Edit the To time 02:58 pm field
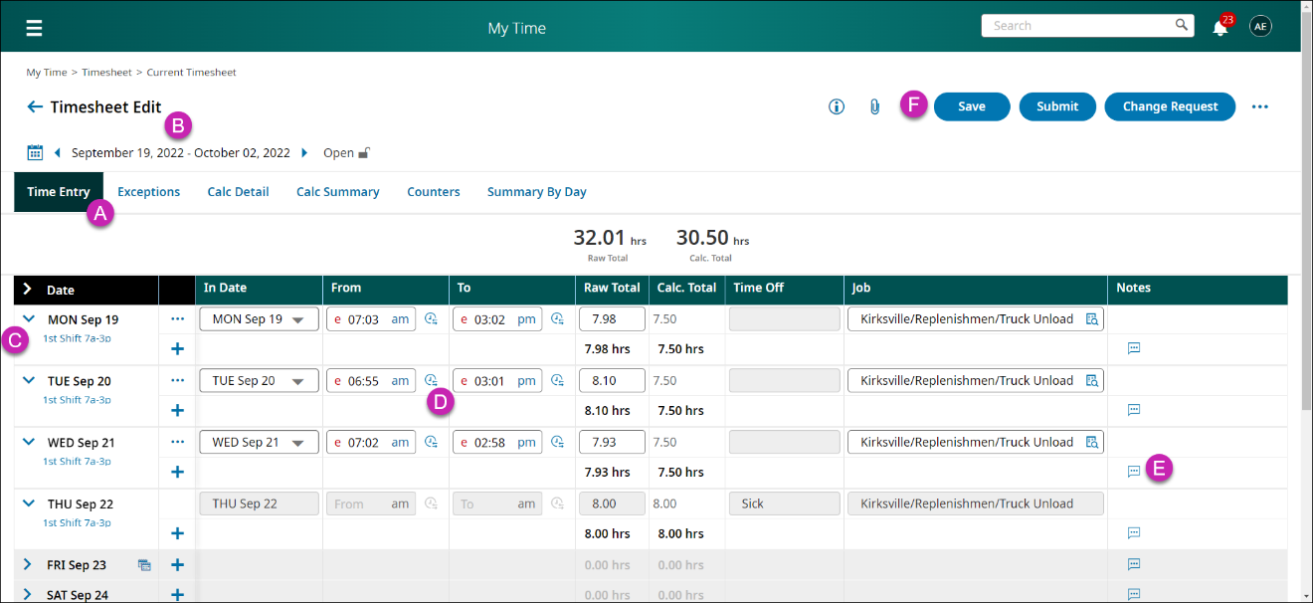1313x603 pixels. [497, 442]
